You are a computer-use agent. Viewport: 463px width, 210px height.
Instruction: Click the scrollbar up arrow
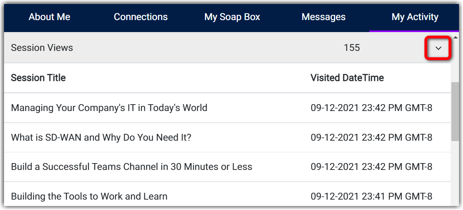(x=455, y=38)
